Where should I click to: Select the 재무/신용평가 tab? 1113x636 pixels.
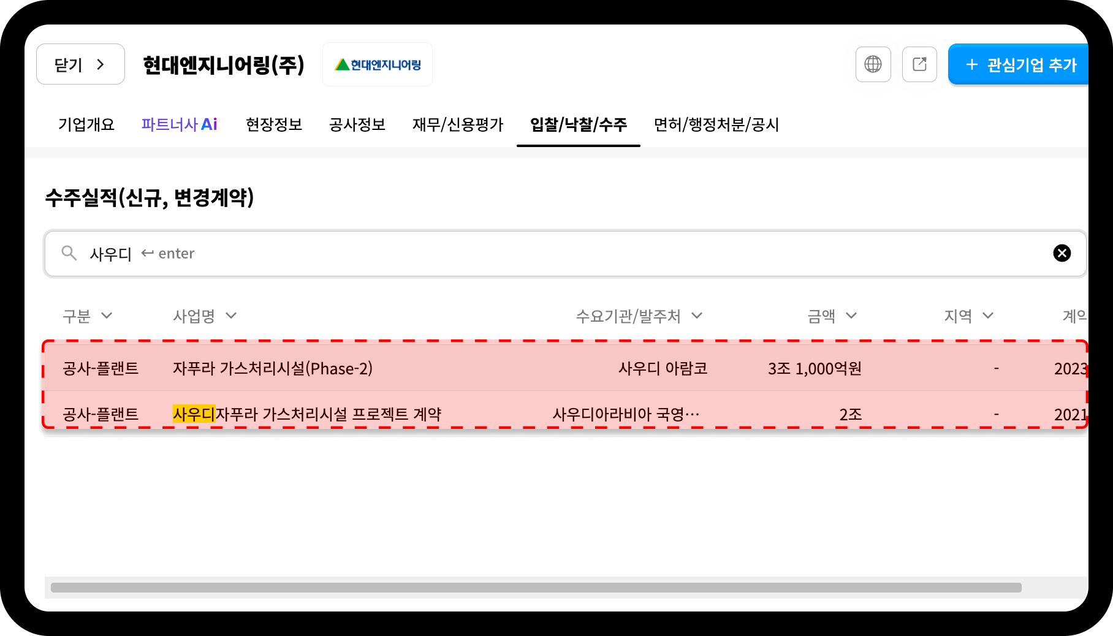pyautogui.click(x=458, y=124)
